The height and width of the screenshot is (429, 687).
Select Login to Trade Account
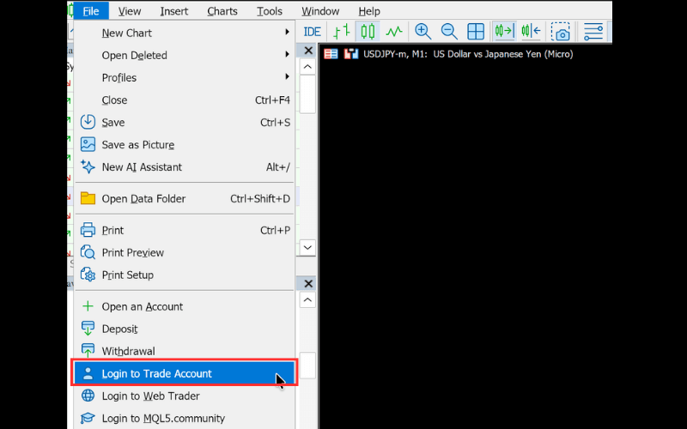tap(185, 373)
